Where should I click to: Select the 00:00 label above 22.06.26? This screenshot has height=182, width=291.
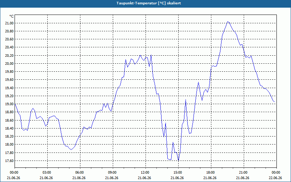[276, 173]
